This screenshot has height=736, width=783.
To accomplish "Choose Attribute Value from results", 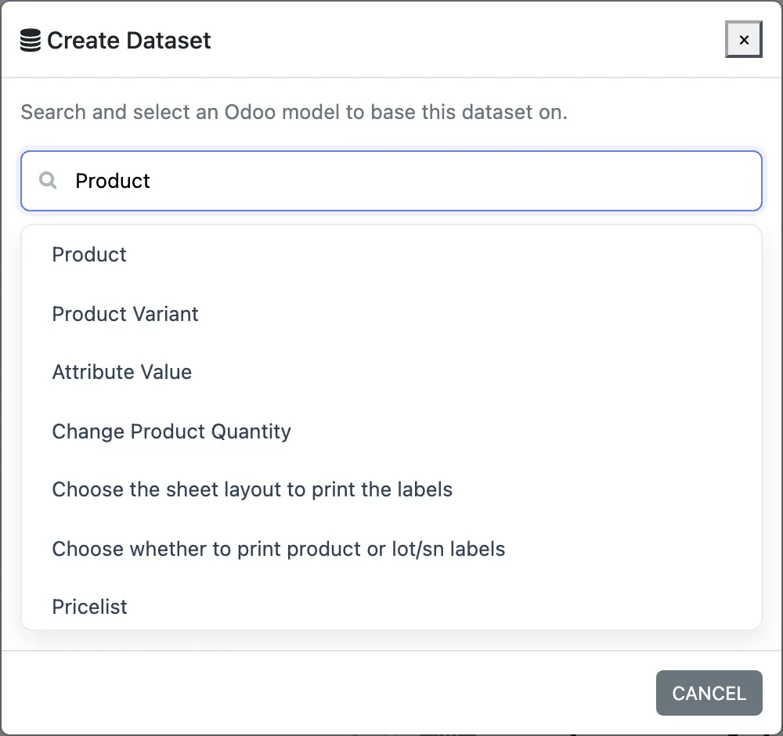I will pyautogui.click(x=391, y=372).
